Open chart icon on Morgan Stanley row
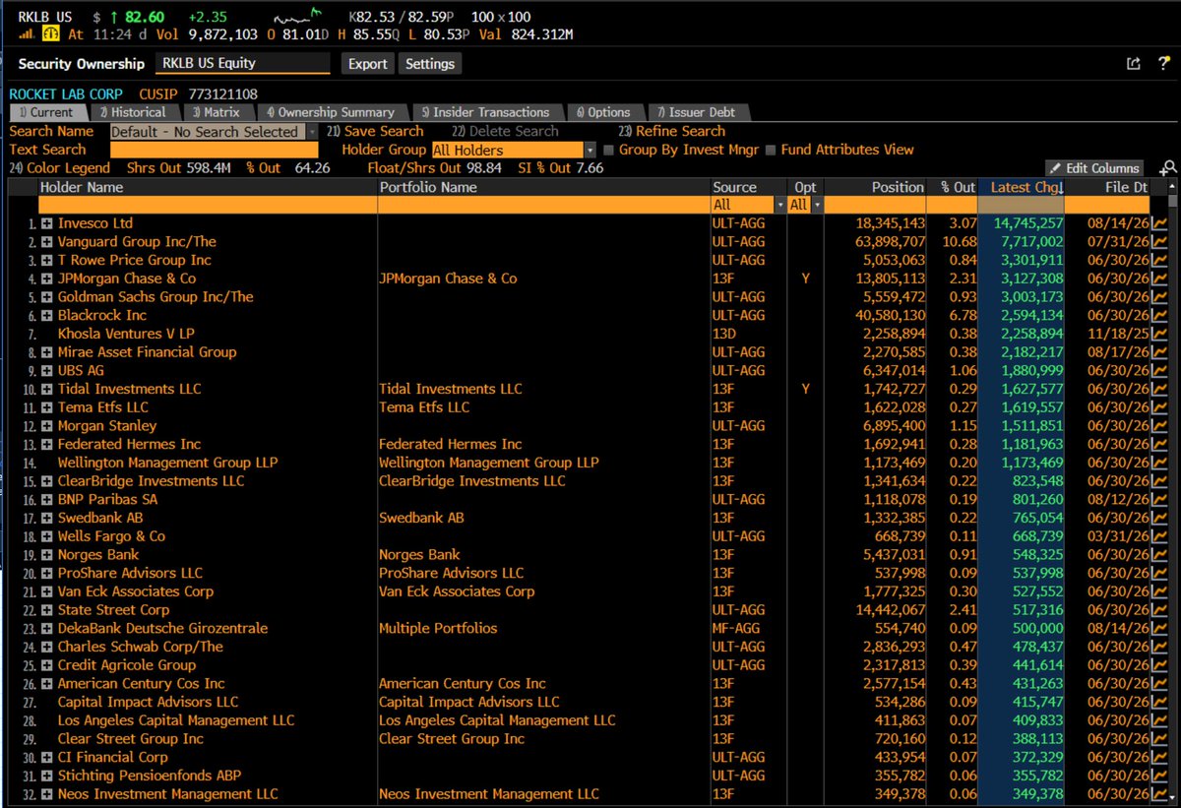 click(1159, 426)
